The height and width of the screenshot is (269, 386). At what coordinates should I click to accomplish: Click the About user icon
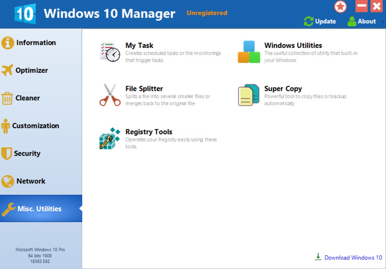point(352,22)
